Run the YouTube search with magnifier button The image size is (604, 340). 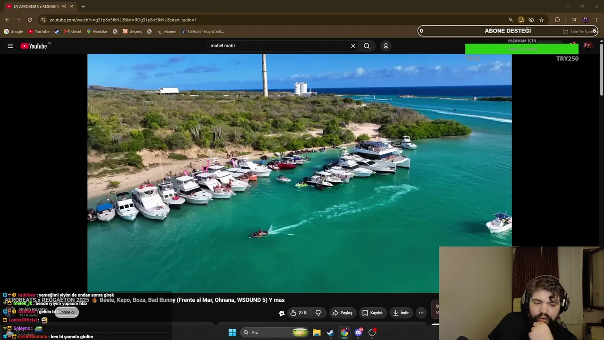(x=367, y=46)
